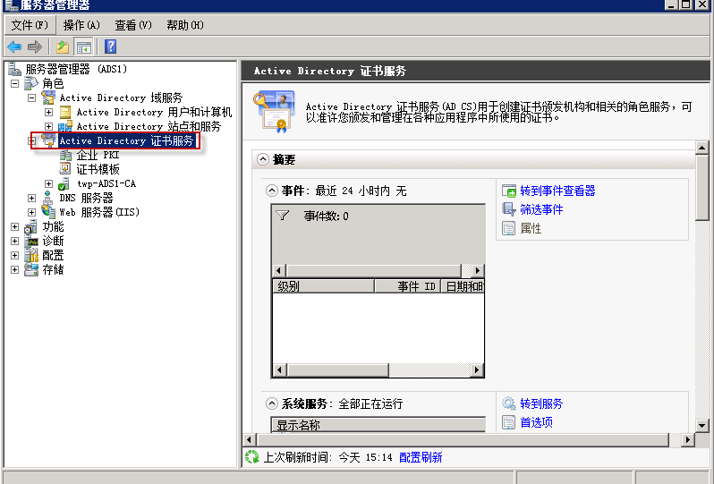Click the Web 服务器(IIS) icon
The width and height of the screenshot is (714, 484).
[48, 212]
